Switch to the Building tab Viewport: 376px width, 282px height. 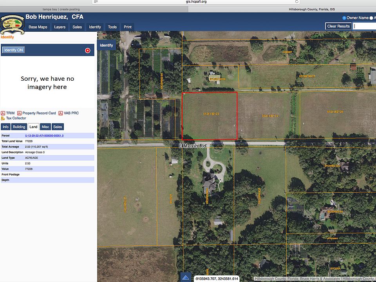[19, 127]
